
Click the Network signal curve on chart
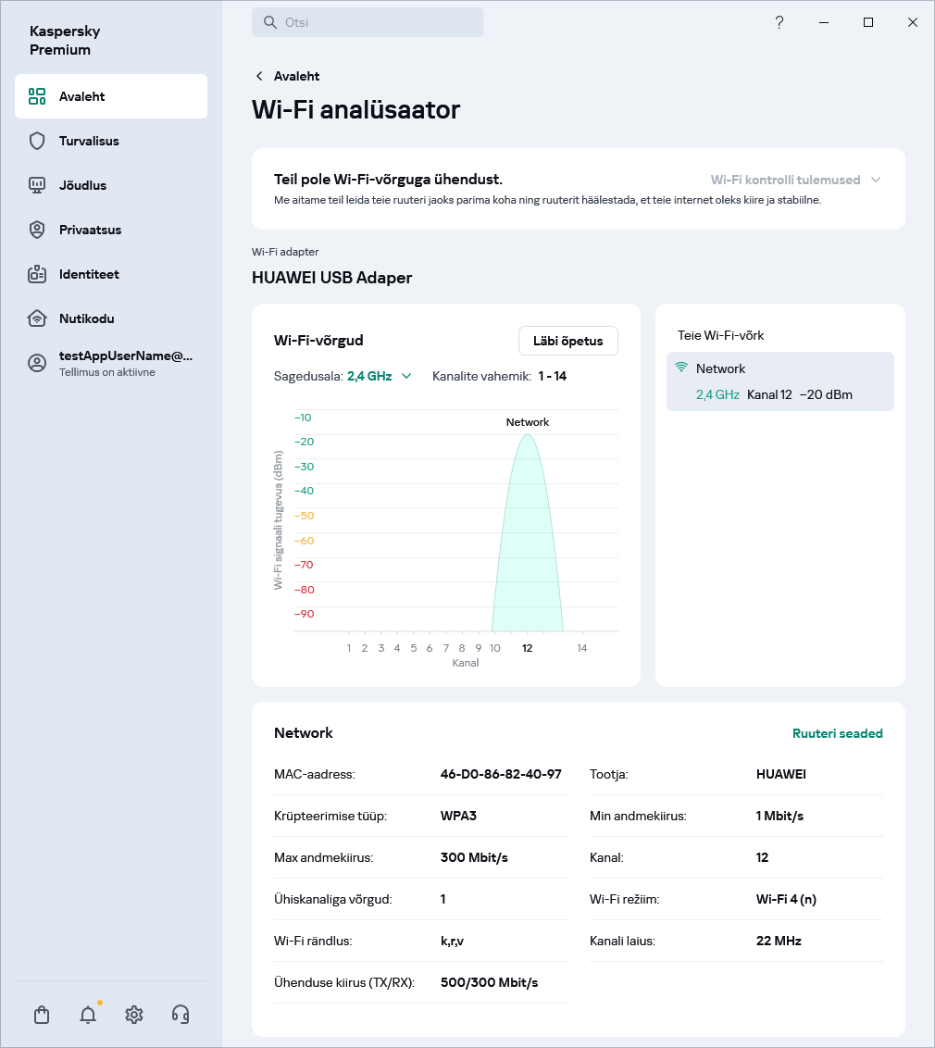[x=528, y=537]
